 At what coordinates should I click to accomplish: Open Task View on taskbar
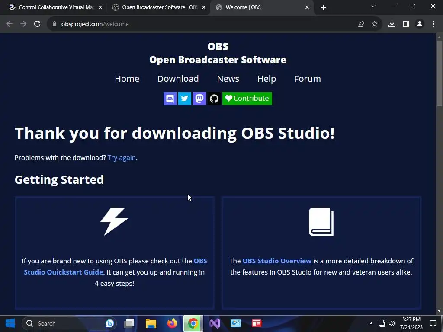click(129, 323)
